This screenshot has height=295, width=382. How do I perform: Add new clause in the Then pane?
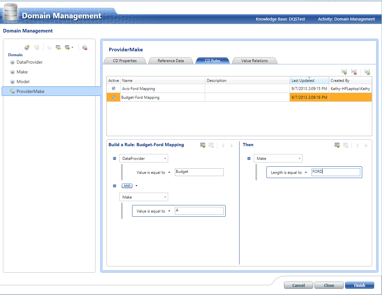[x=337, y=145]
